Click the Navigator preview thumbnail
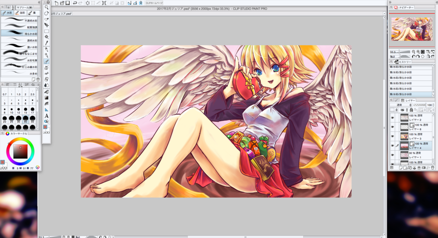This screenshot has height=238, width=438. 412,29
